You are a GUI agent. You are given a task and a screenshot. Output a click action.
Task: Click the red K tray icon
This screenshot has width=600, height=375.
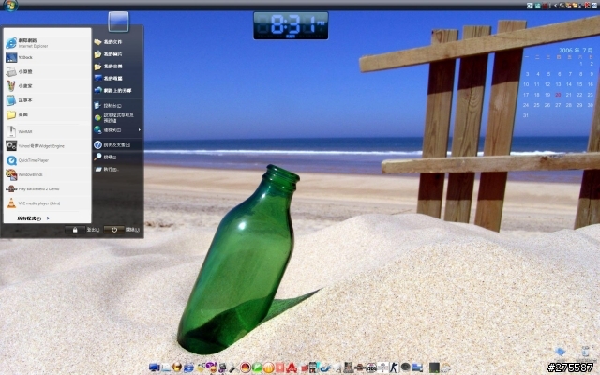588,5
